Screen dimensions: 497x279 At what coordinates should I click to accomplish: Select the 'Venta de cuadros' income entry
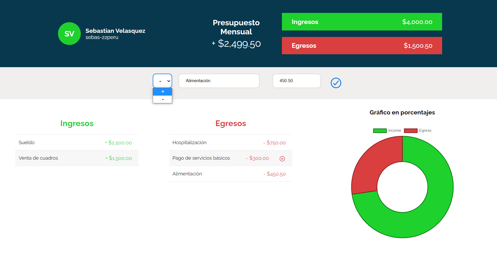(x=77, y=158)
